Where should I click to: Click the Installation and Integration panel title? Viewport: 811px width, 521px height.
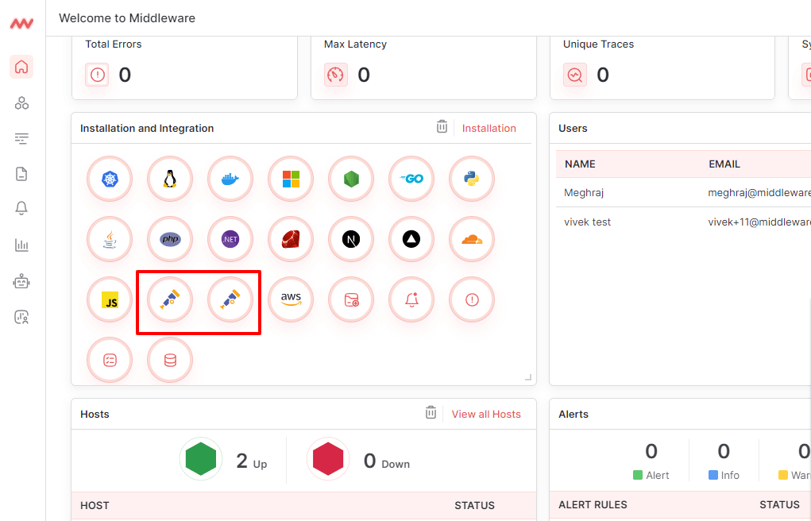[147, 129]
